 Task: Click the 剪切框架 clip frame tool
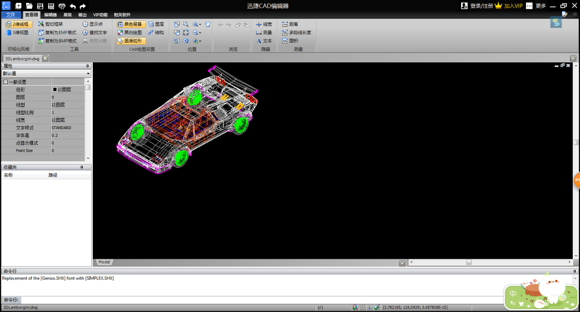tap(53, 24)
